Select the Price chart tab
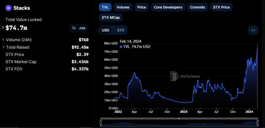 click(x=142, y=7)
